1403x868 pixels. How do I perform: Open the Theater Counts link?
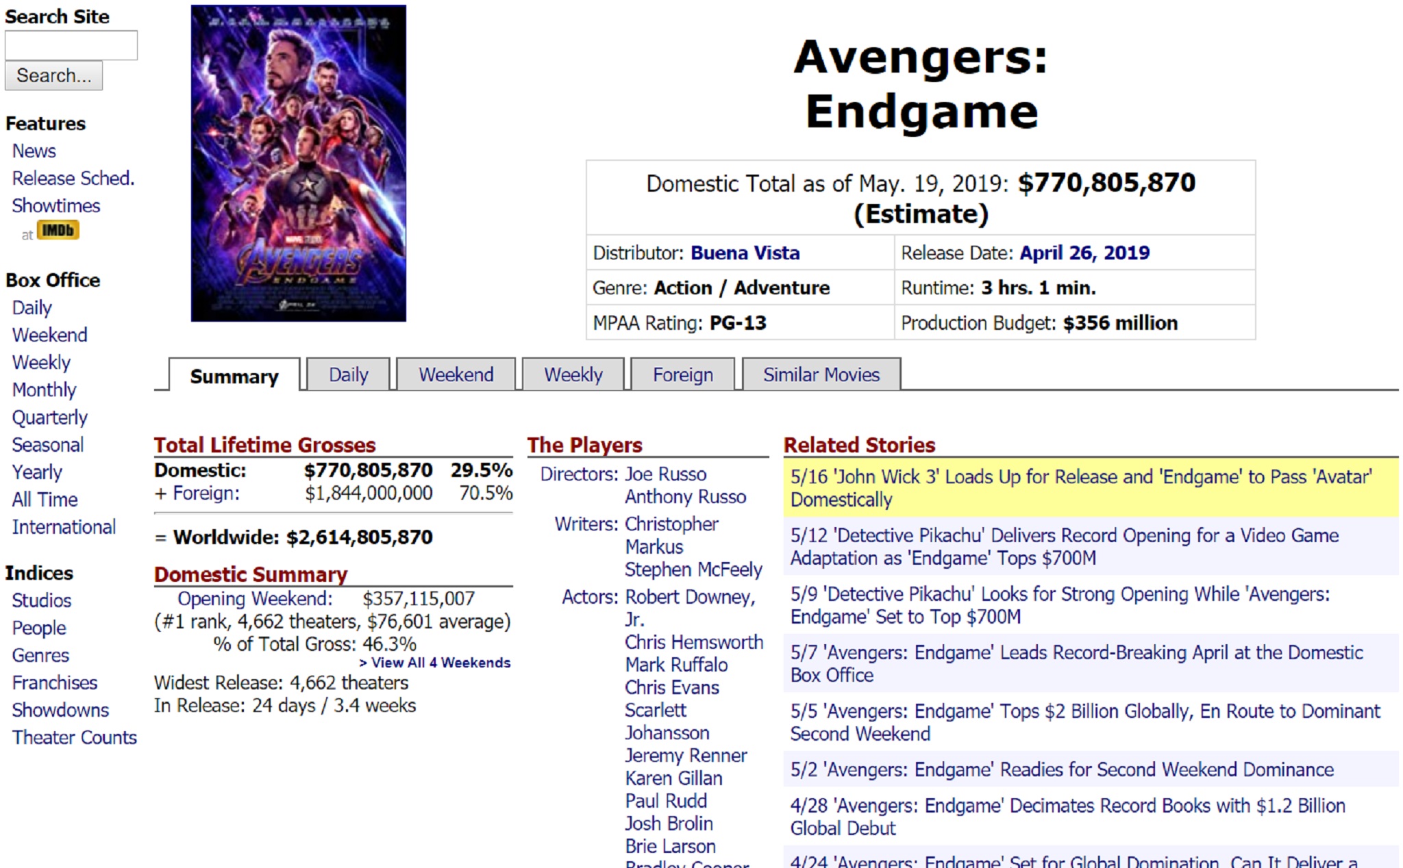[75, 737]
